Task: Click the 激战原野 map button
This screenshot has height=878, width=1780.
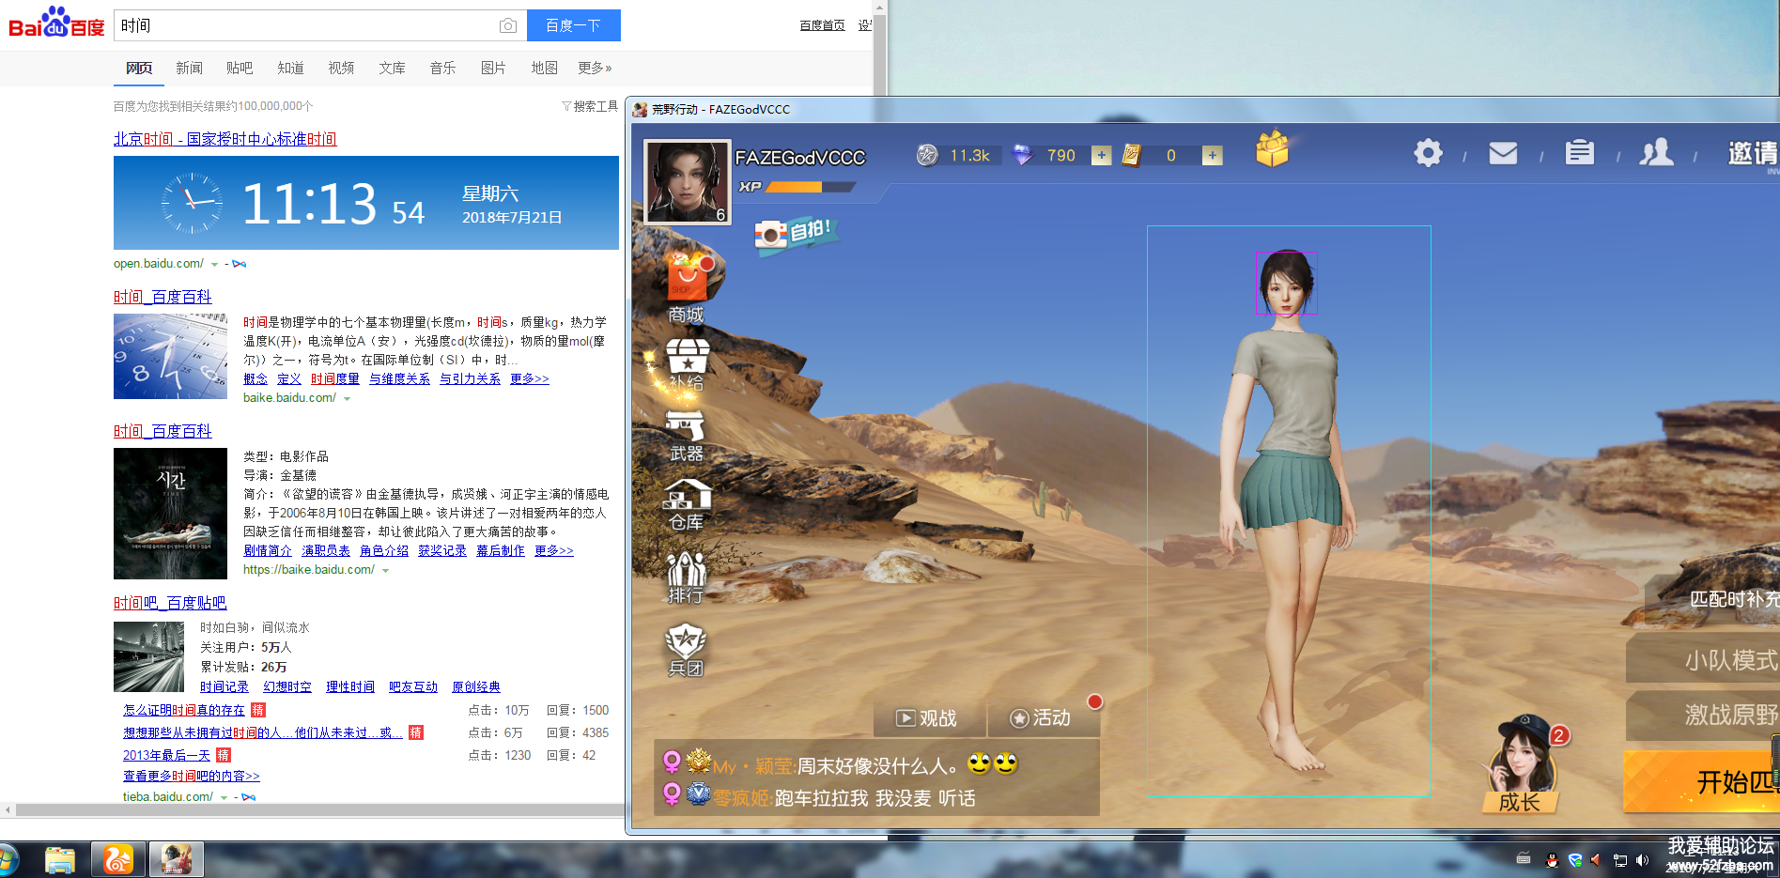Action: click(x=1703, y=716)
